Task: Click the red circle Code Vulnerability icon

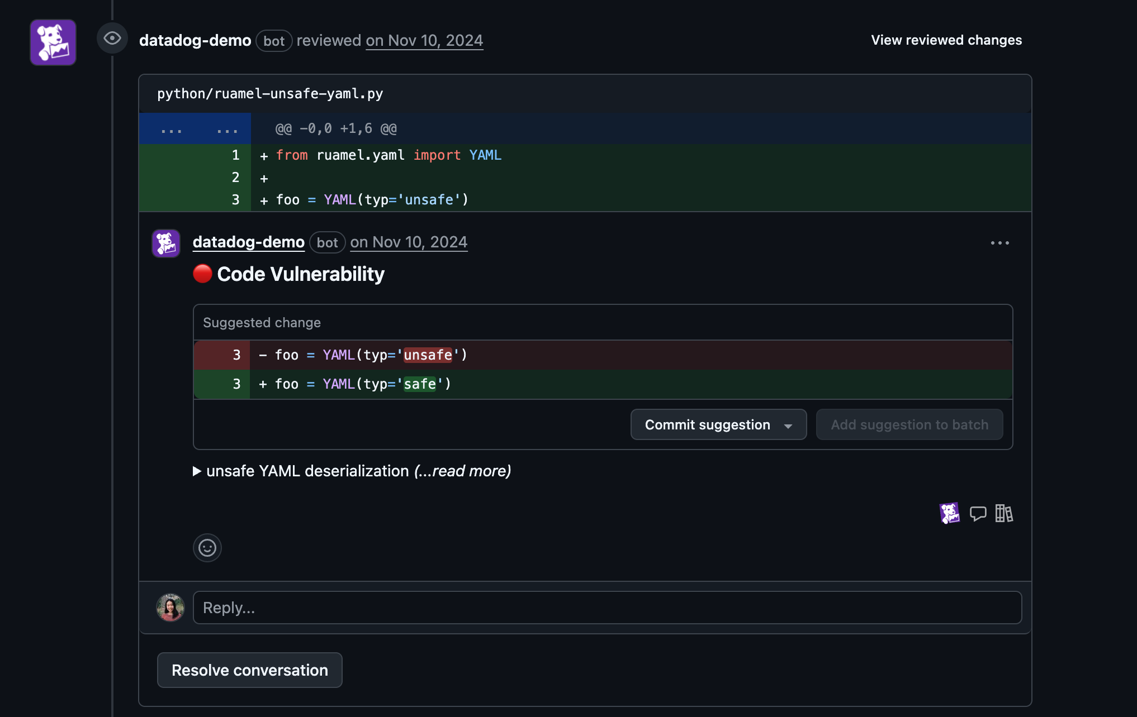Action: 202,274
